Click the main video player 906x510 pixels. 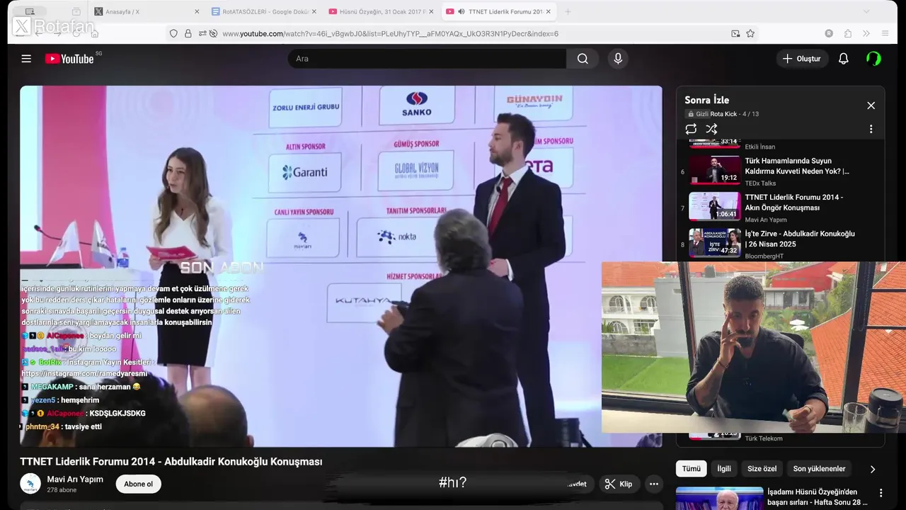coord(341,266)
